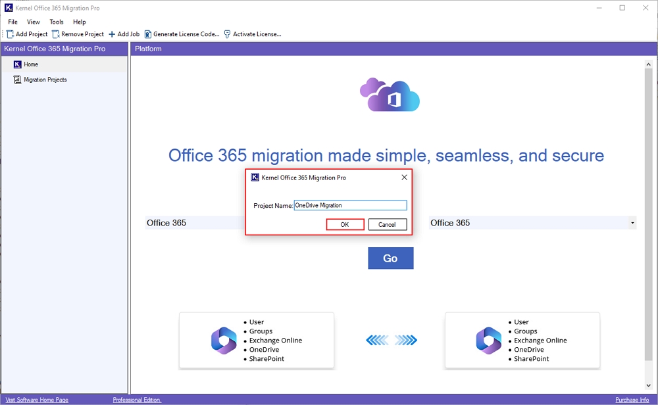Image resolution: width=658 pixels, height=405 pixels.
Task: Select the Home icon in the sidebar
Action: click(x=16, y=64)
